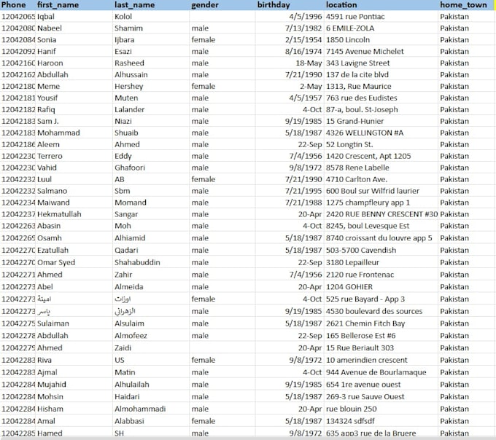Select the birthday column header
The height and width of the screenshot is (440, 496).
pyautogui.click(x=274, y=5)
